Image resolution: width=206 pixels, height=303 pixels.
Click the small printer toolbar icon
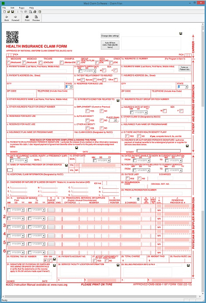(35, 12)
